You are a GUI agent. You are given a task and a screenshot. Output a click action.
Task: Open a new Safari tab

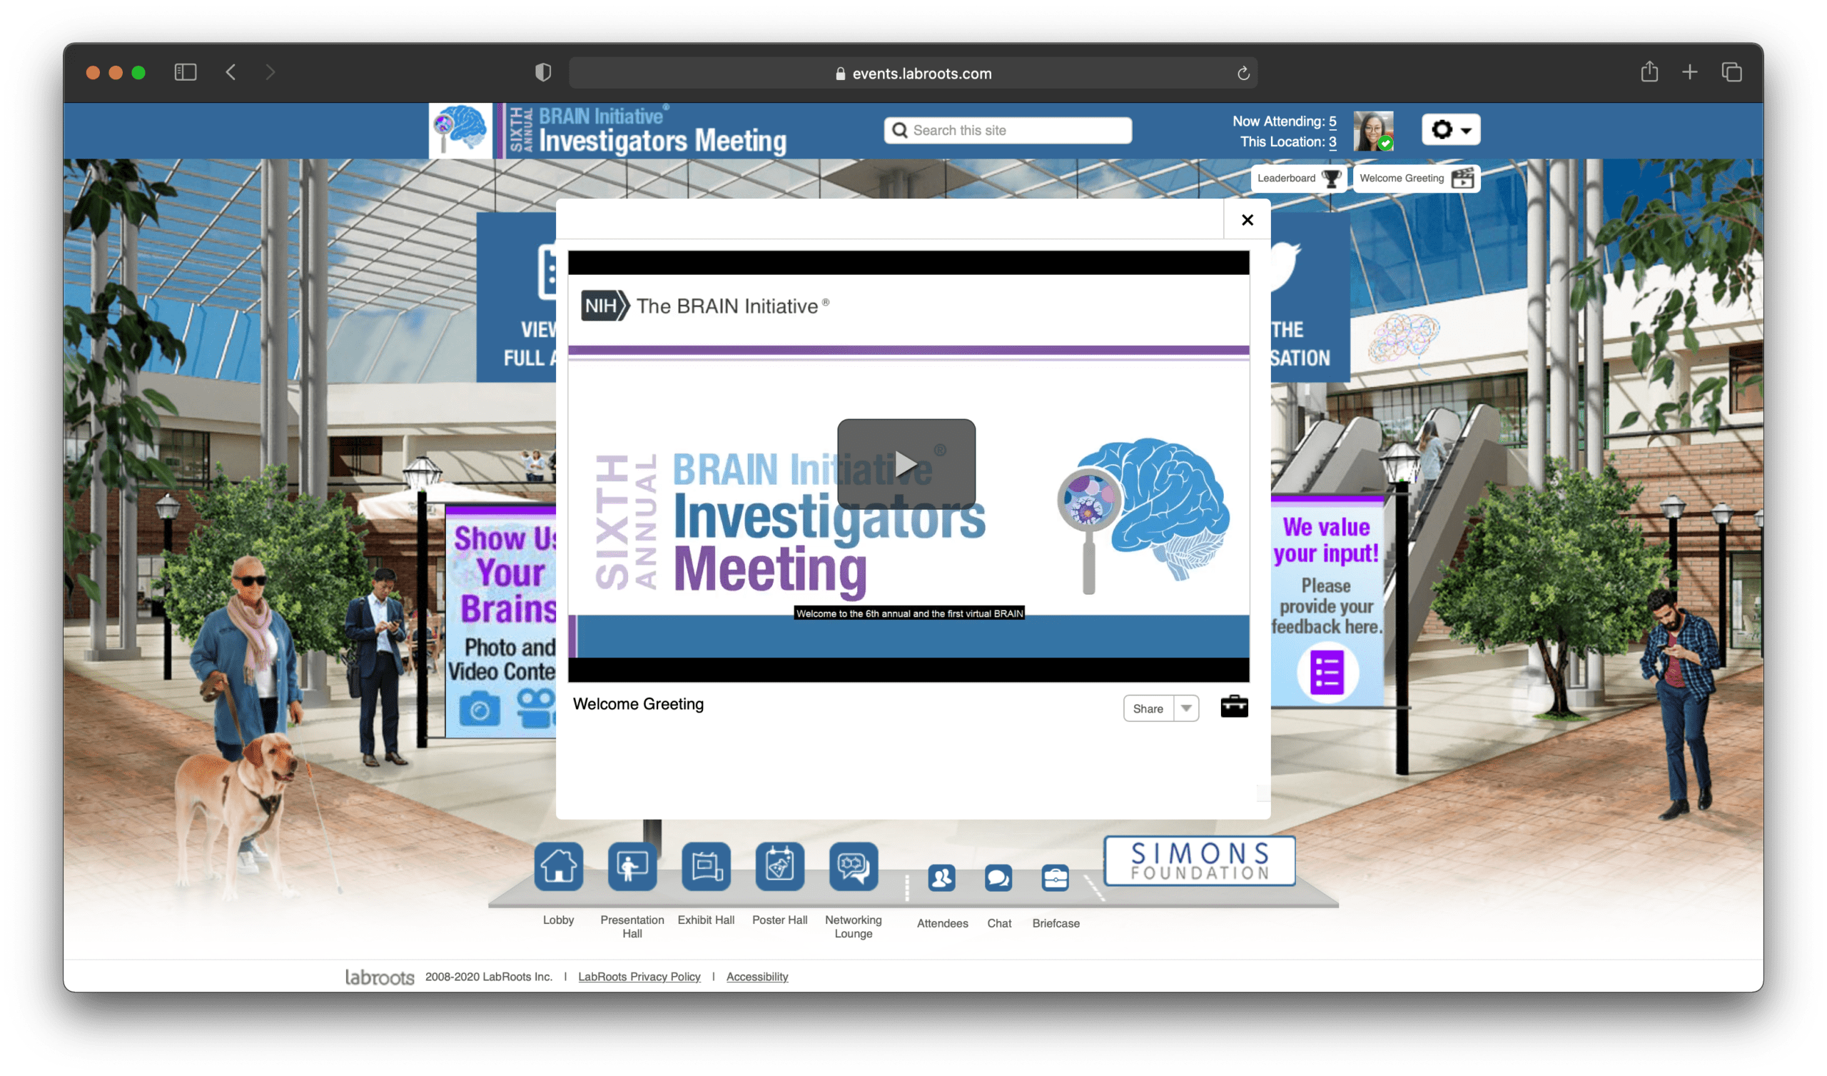(x=1689, y=72)
